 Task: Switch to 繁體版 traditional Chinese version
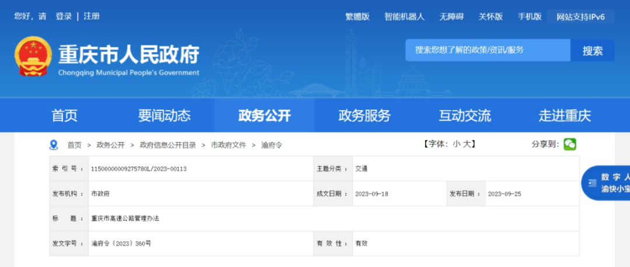pyautogui.click(x=358, y=17)
